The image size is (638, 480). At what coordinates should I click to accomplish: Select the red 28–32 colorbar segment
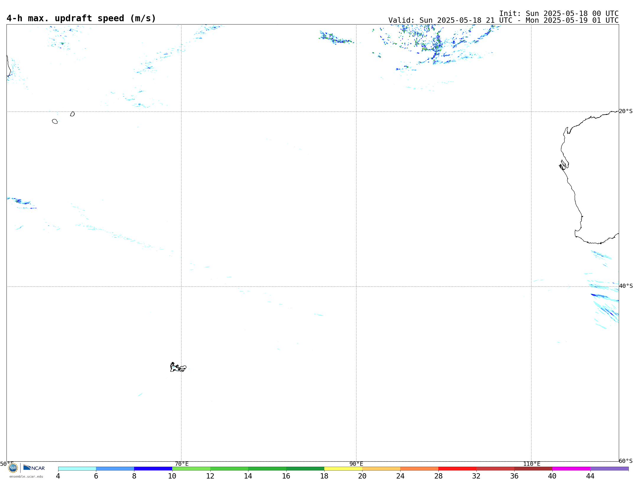coord(457,468)
